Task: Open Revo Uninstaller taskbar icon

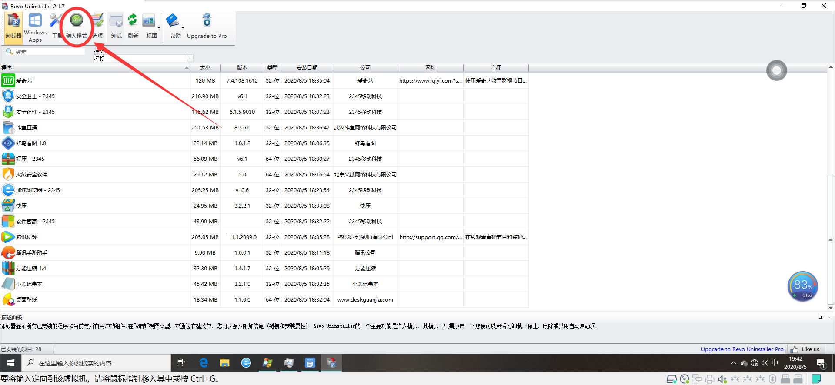Action: [x=331, y=363]
